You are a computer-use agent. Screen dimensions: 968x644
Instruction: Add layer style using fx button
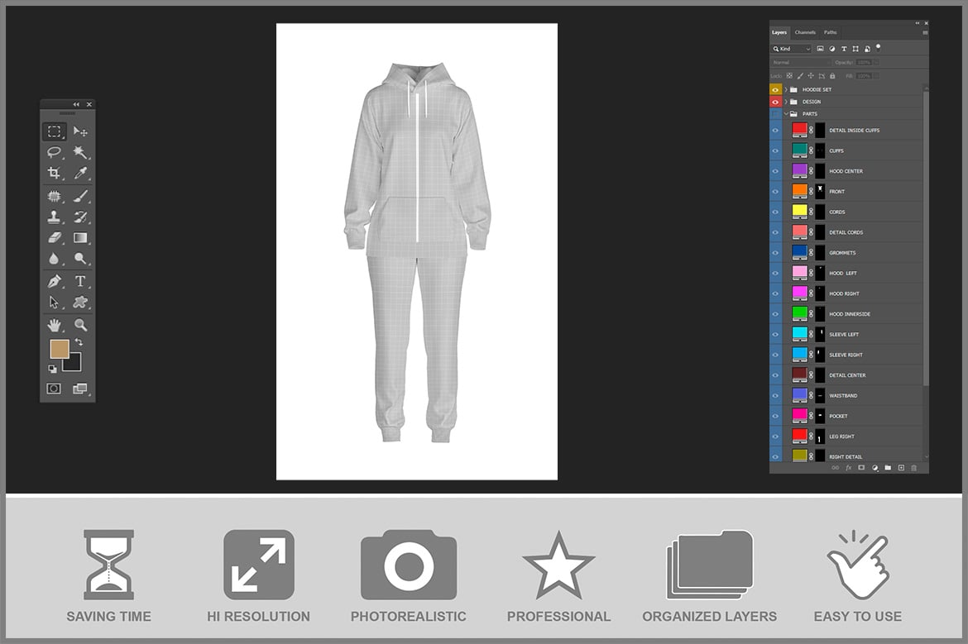pyautogui.click(x=848, y=468)
